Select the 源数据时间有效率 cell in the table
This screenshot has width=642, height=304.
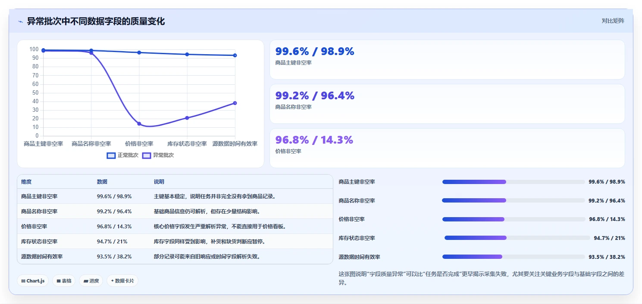tap(42, 257)
